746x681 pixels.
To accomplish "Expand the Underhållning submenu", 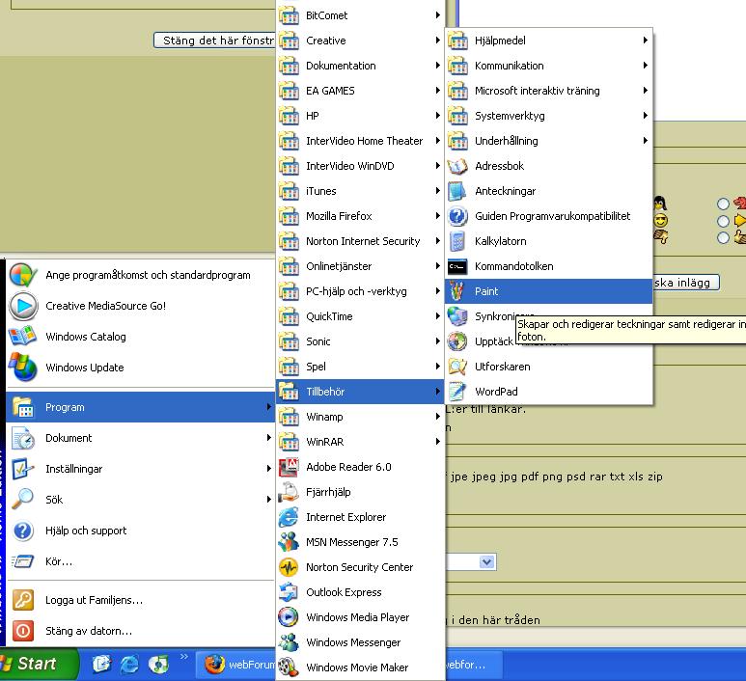I will click(x=548, y=141).
